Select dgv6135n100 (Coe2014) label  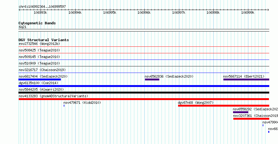click(38, 83)
